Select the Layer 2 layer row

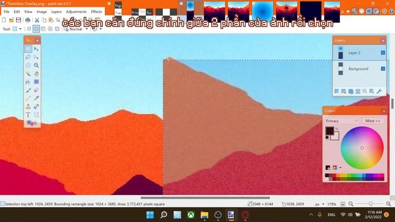click(x=359, y=52)
